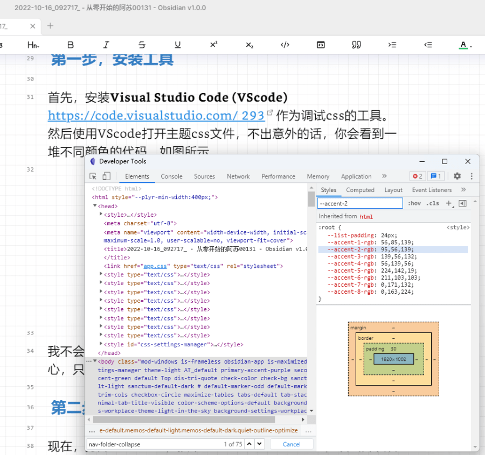Add a new style rule
The width and height of the screenshot is (485, 455).
[449, 203]
